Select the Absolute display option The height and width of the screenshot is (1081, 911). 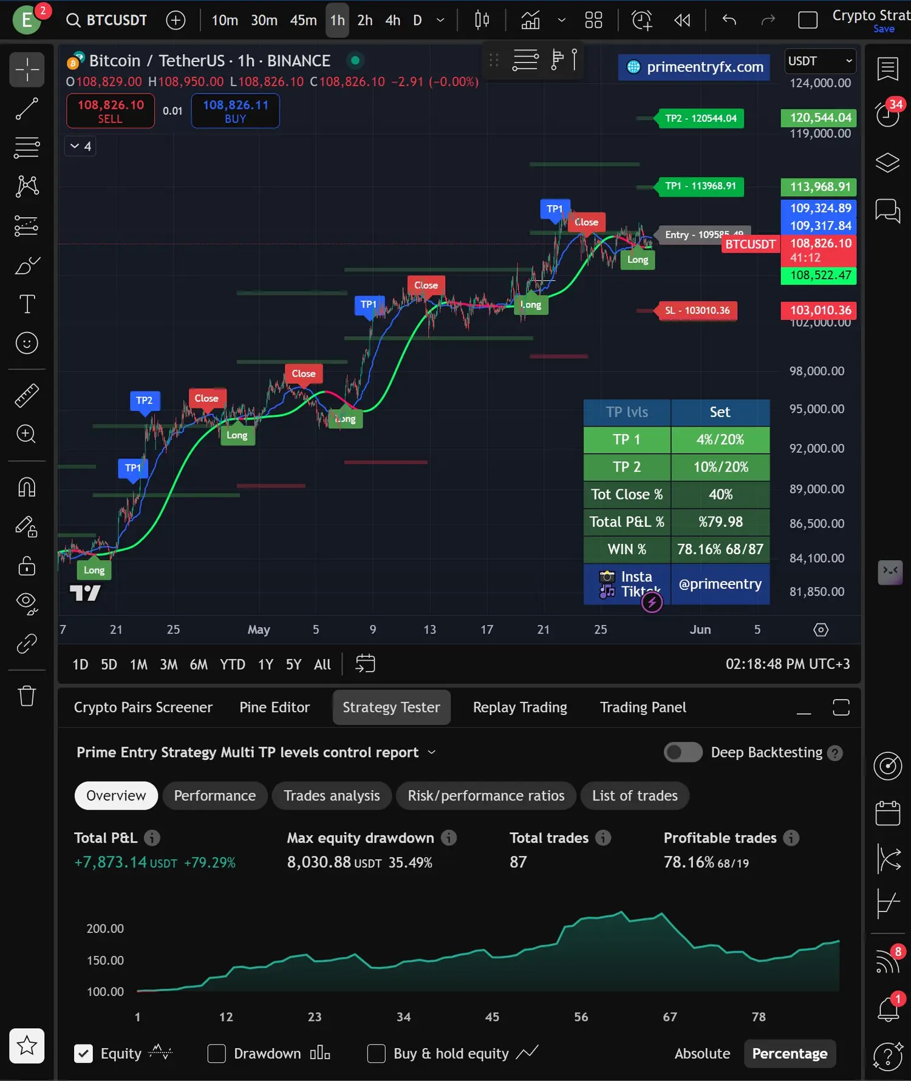[702, 1054]
